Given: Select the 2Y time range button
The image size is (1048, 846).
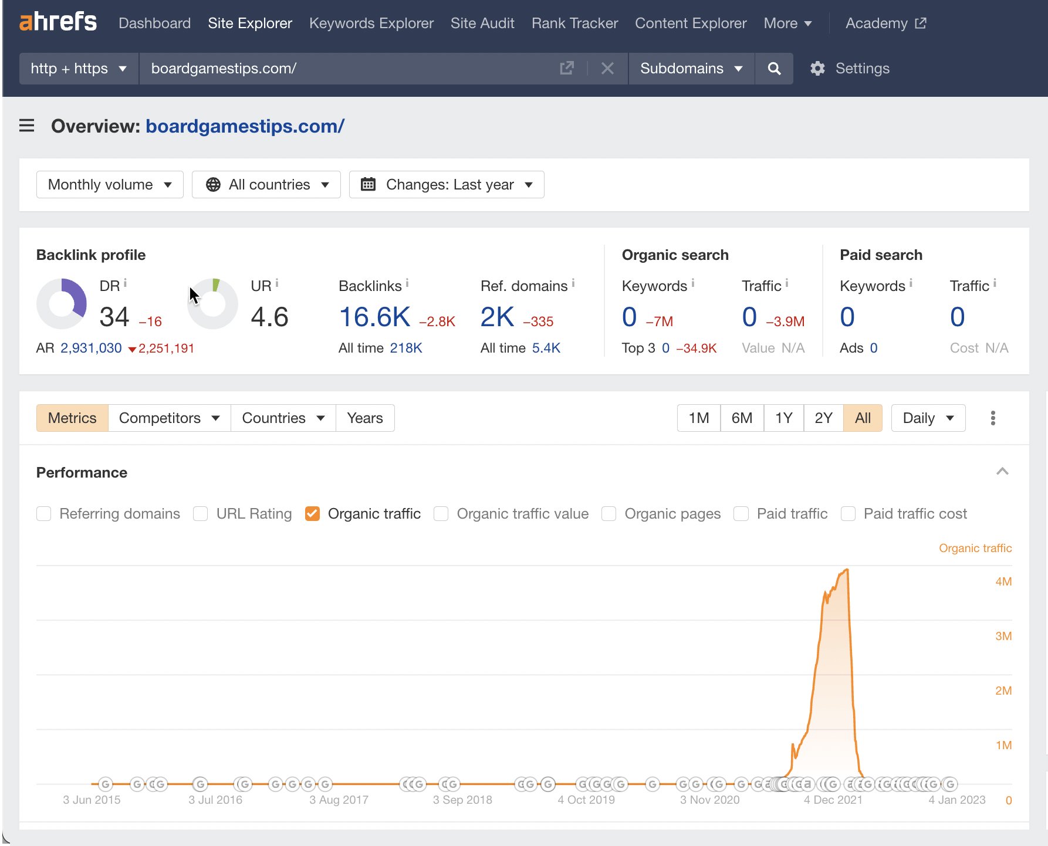Looking at the screenshot, I should click(x=823, y=418).
